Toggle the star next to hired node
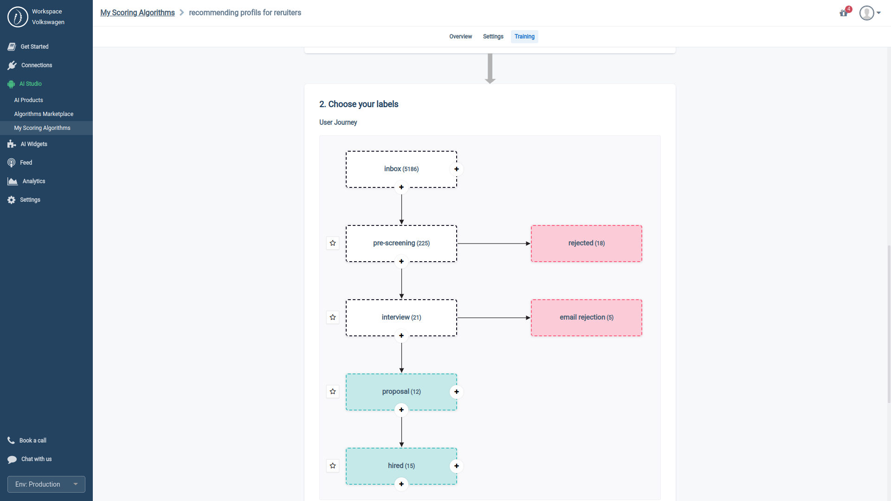The width and height of the screenshot is (891, 501). point(333,466)
